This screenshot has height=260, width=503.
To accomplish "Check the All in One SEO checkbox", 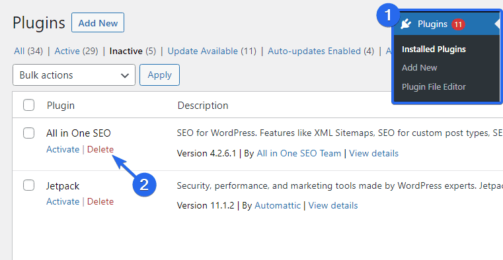I will (x=29, y=133).
